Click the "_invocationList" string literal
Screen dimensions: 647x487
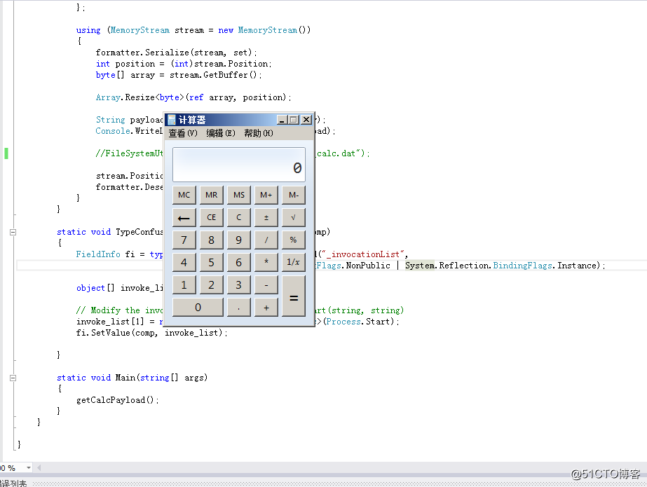(x=362, y=254)
